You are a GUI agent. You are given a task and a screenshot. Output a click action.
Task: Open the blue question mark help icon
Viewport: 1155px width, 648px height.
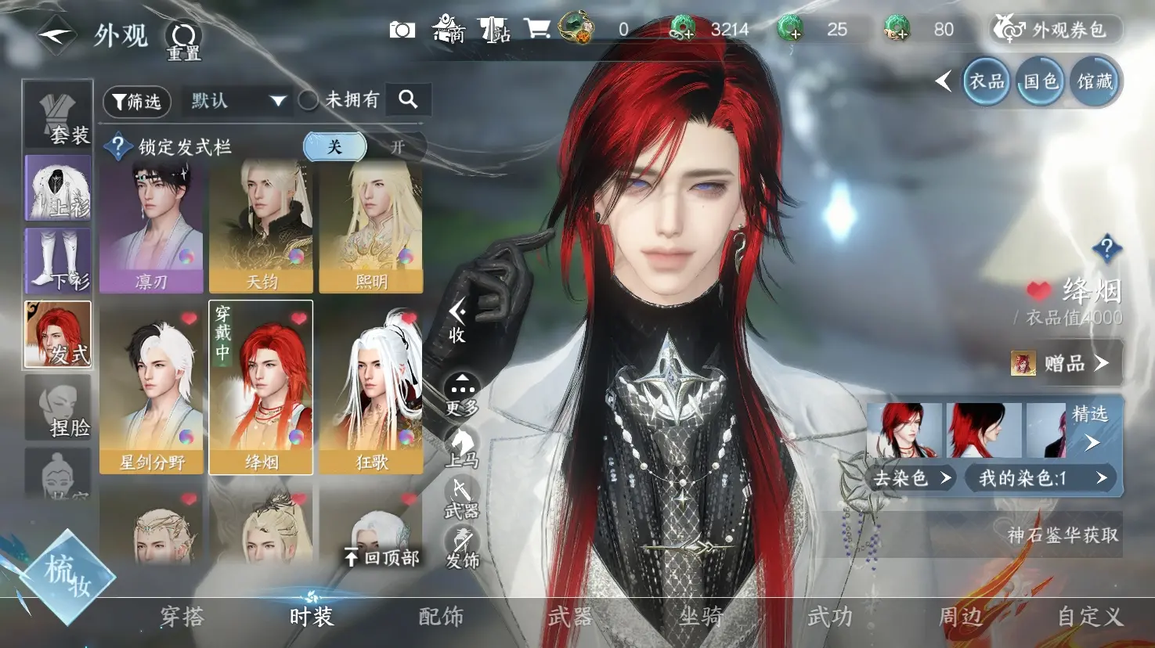click(x=1106, y=249)
